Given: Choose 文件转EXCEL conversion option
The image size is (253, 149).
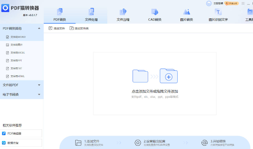Looking at the screenshot, I should 17,53.
